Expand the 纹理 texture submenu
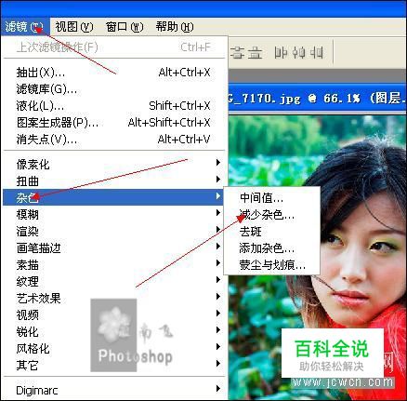 (x=114, y=281)
